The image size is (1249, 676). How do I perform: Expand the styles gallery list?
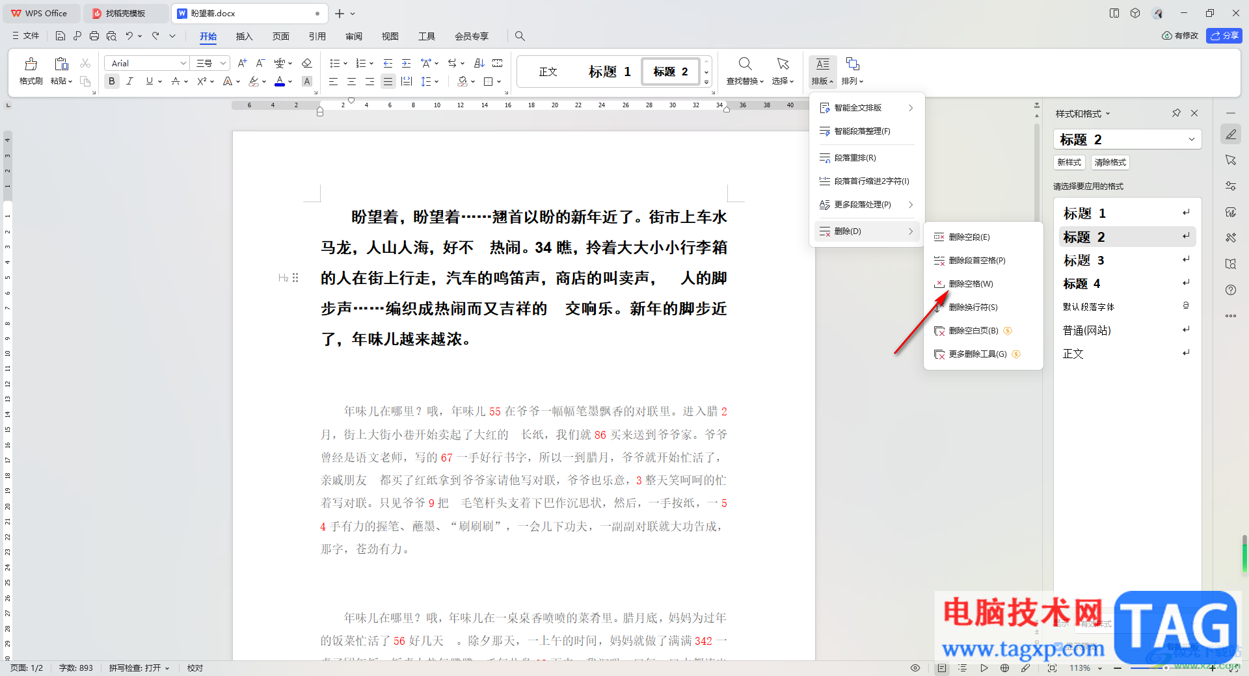pos(706,83)
